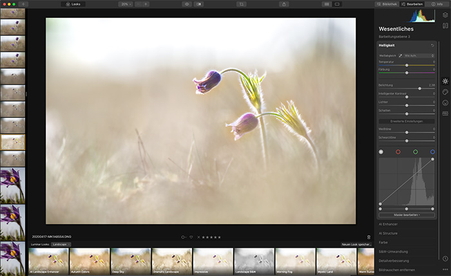This screenshot has width=451, height=276.
Task: Click Neuen Look speichern button
Action: point(356,244)
